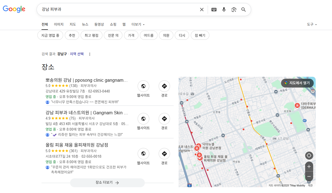This screenshot has width=332, height=193.
Task: Click the 더마주피부 map pin
Action: pyautogui.click(x=297, y=105)
